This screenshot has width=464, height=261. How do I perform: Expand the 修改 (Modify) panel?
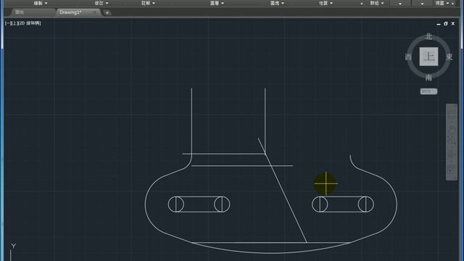click(101, 3)
